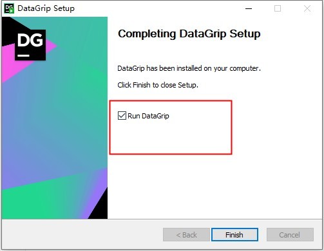Uncheck the Run DataGrip checkbox
The image size is (324, 251).
tap(122, 116)
